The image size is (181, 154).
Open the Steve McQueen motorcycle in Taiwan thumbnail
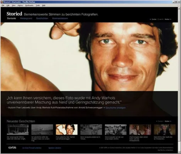(91, 129)
